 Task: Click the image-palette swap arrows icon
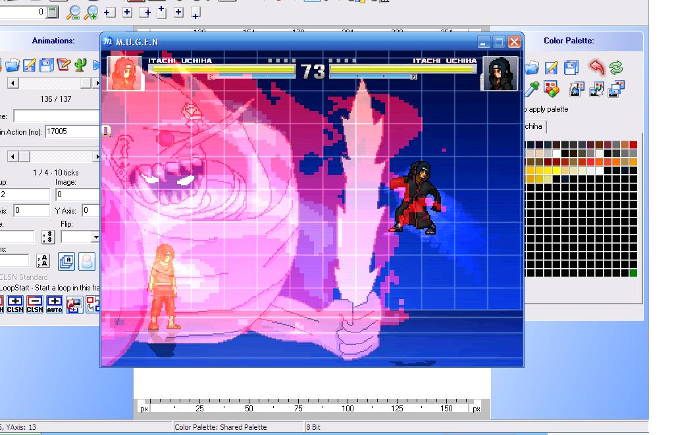pyautogui.click(x=596, y=89)
